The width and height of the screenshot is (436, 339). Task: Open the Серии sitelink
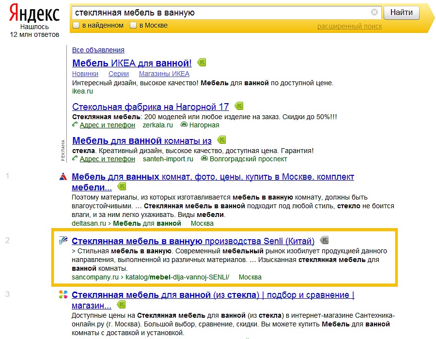coord(119,74)
